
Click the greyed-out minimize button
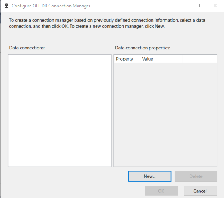[181, 6]
